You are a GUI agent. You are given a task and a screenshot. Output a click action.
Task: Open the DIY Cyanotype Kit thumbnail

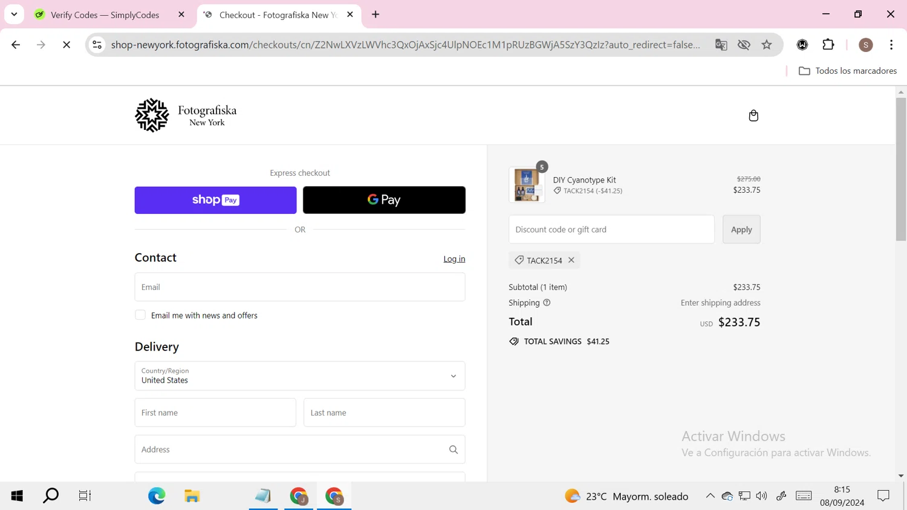click(527, 184)
